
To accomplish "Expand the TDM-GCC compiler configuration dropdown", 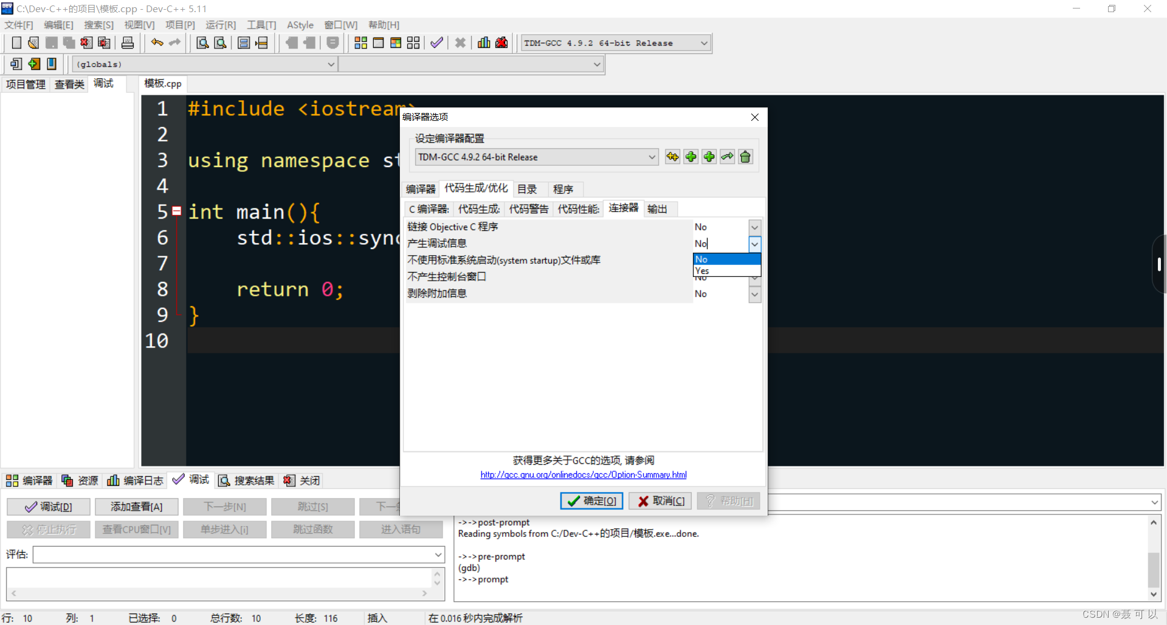I will pos(652,157).
